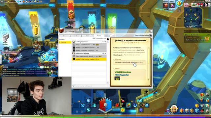211x118 pixels.
Task: Click the rainbow experience bar
Action: click(x=105, y=117)
